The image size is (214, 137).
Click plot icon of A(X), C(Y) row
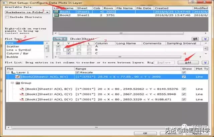coord(22,94)
